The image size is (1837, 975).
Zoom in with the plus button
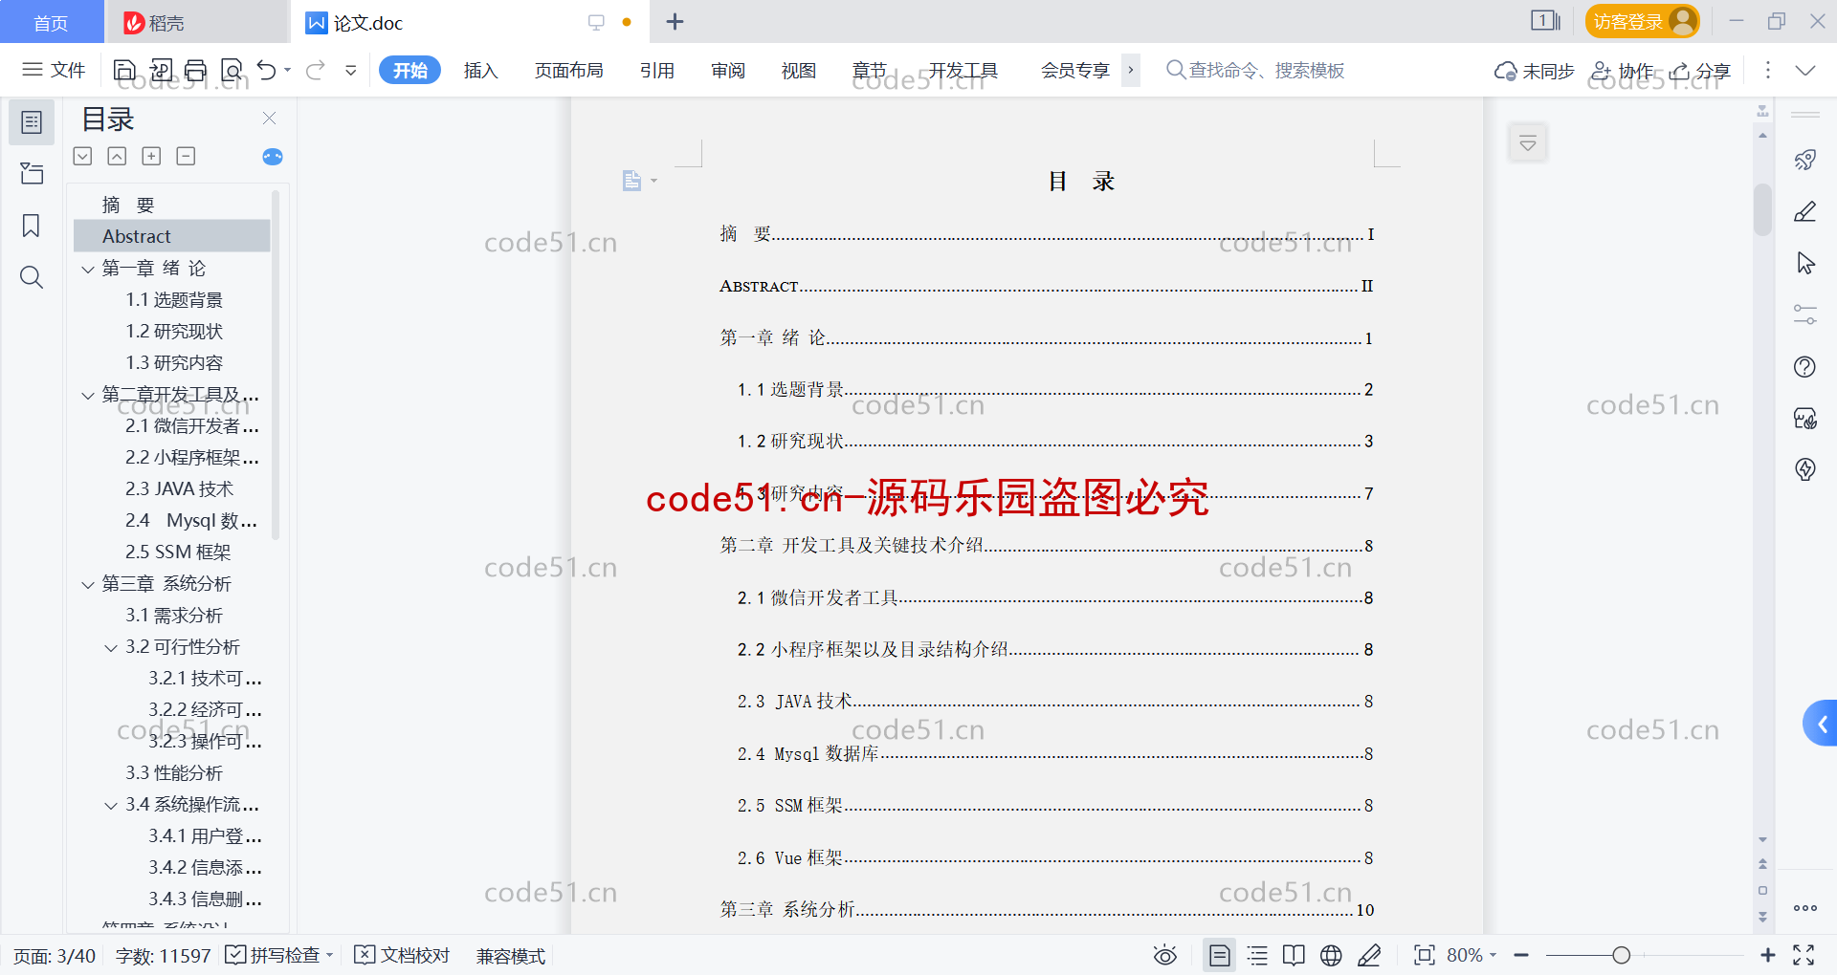coord(1767,955)
